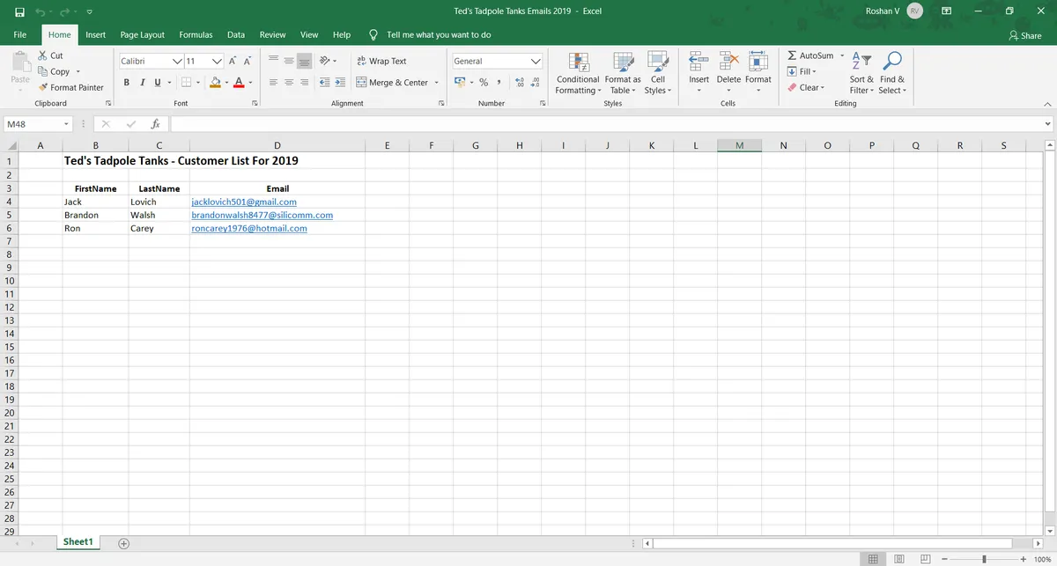
Task: Toggle center horizontal alignment
Action: [289, 82]
